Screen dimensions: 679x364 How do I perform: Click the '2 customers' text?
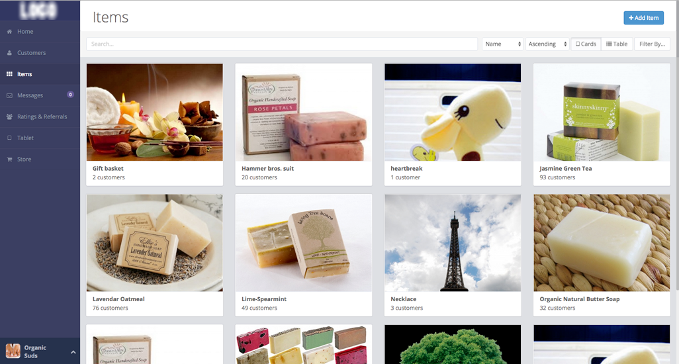109,177
